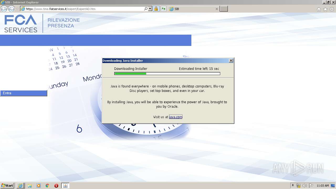Refresh the page with the green arrows
Image resolution: width=336 pixels, height=189 pixels.
[x=164, y=9]
